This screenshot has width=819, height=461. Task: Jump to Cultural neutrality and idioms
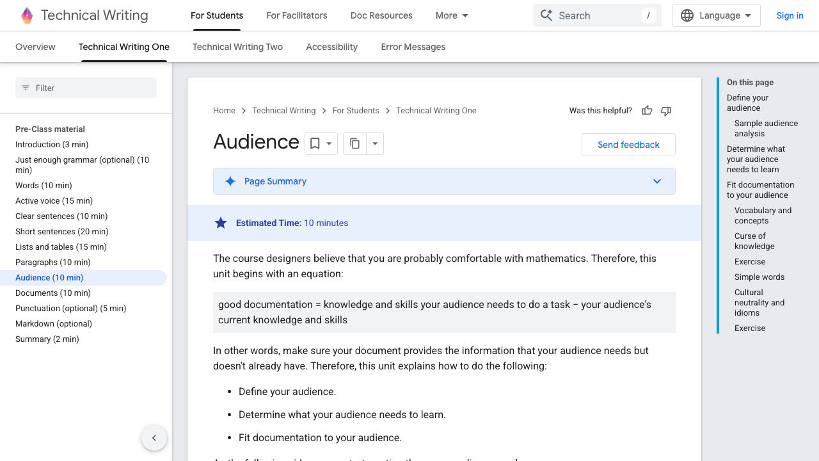pyautogui.click(x=759, y=303)
